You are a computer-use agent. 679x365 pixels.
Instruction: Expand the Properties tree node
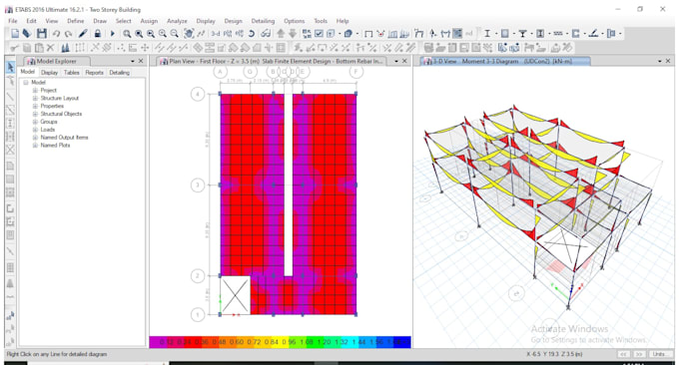35,106
